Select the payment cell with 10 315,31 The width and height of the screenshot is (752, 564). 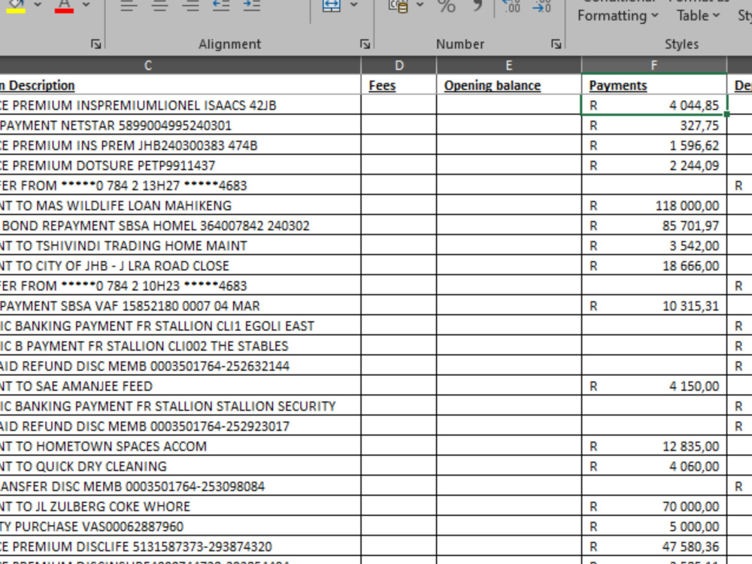(x=654, y=306)
